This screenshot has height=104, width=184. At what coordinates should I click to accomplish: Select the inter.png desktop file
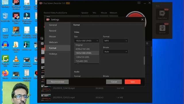(x=5, y=4)
